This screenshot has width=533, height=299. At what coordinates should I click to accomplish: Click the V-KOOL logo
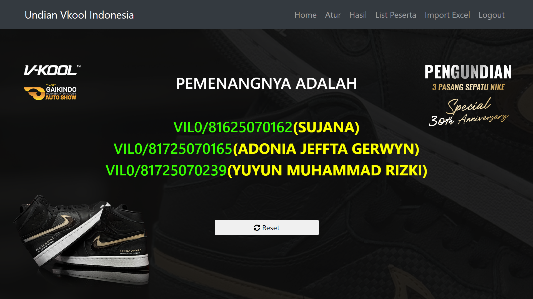(52, 70)
